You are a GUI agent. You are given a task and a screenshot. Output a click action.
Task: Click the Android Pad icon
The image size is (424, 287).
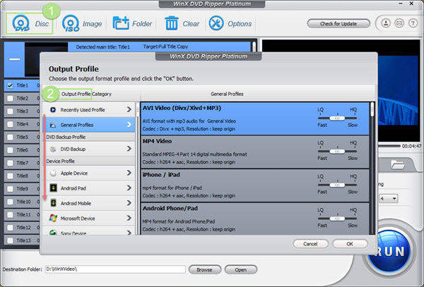pos(53,188)
